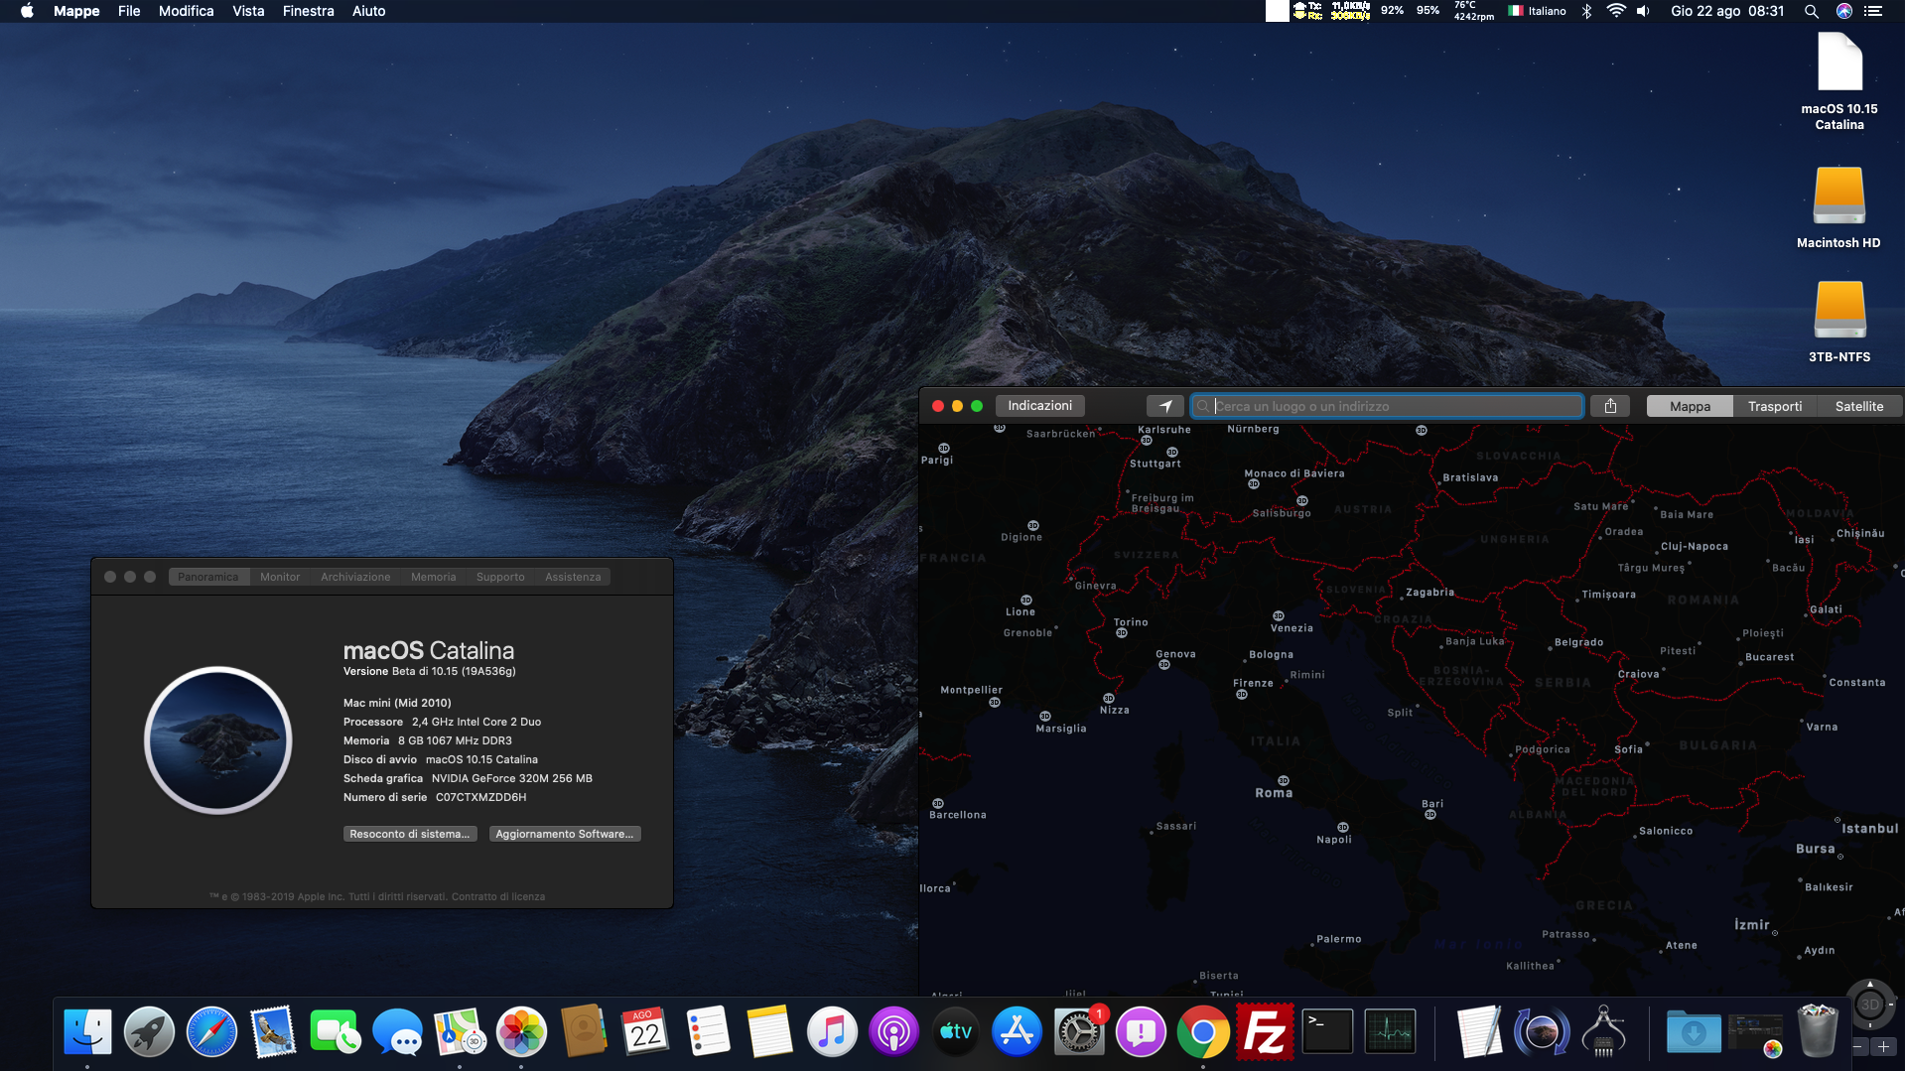
Task: Switch Maps view to Satellite
Action: (x=1858, y=406)
